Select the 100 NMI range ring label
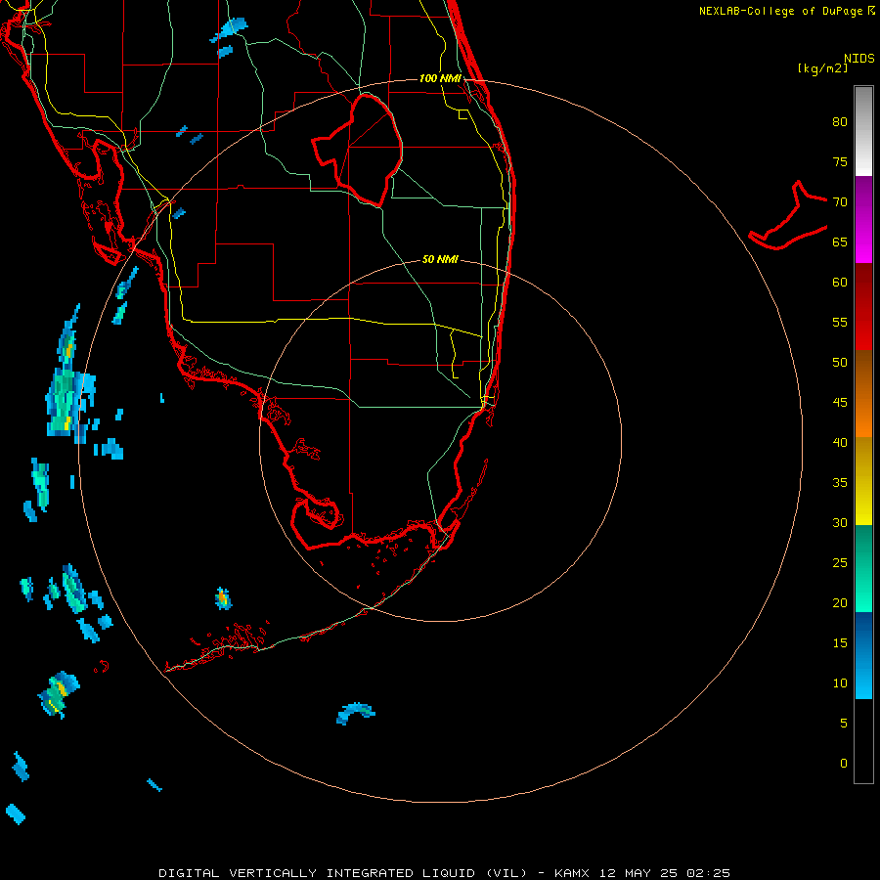The image size is (880, 880). [x=440, y=78]
